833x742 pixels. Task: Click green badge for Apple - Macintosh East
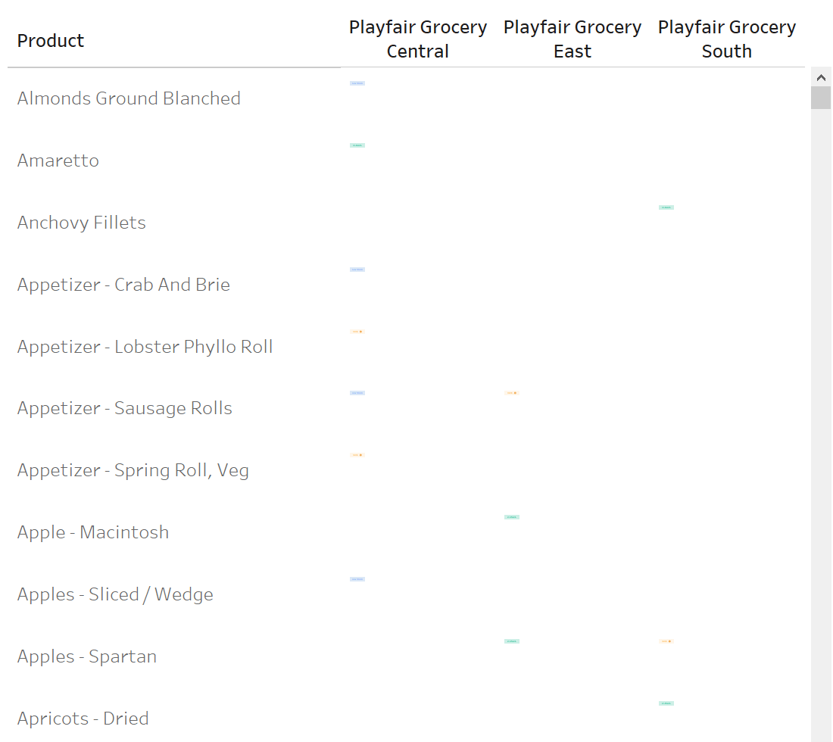pos(512,517)
